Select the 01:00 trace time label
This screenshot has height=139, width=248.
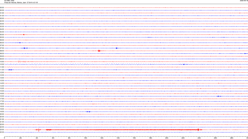click(2, 13)
